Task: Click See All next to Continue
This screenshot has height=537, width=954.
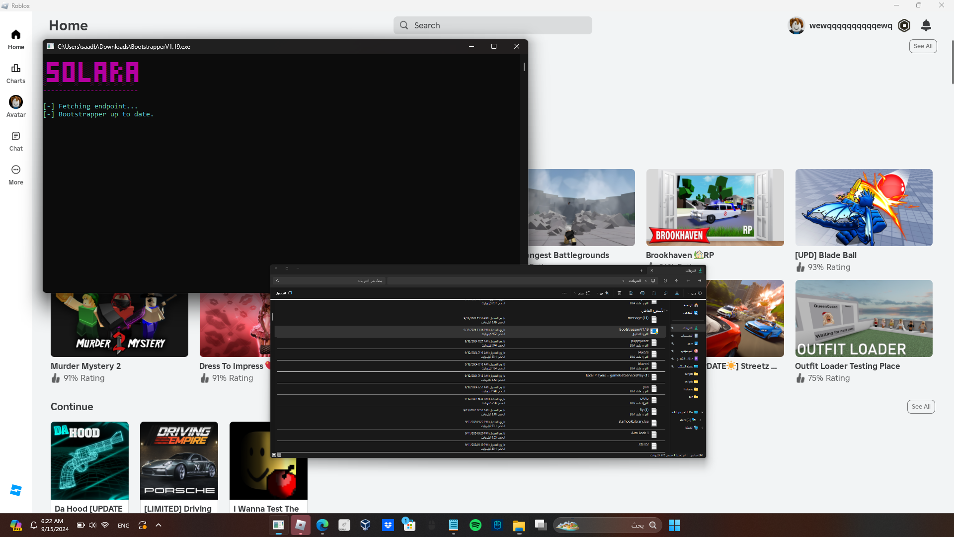Action: coord(921,407)
